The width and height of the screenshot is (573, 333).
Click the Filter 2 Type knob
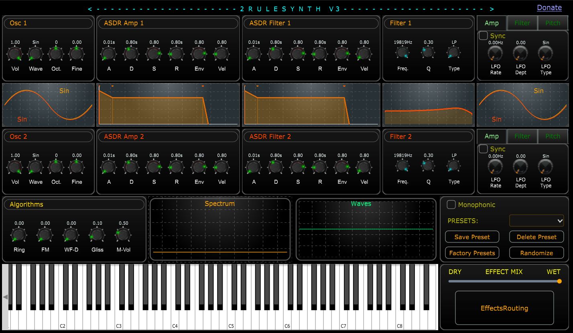pos(454,166)
